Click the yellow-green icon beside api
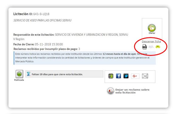This screenshot has width=179, height=114. pyautogui.click(x=158, y=47)
